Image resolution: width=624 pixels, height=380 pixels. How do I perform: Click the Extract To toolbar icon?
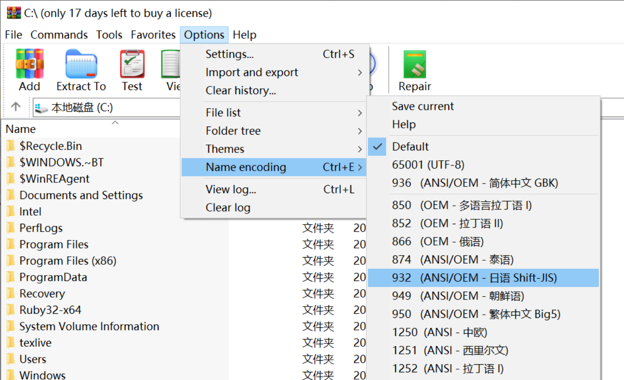pos(81,64)
